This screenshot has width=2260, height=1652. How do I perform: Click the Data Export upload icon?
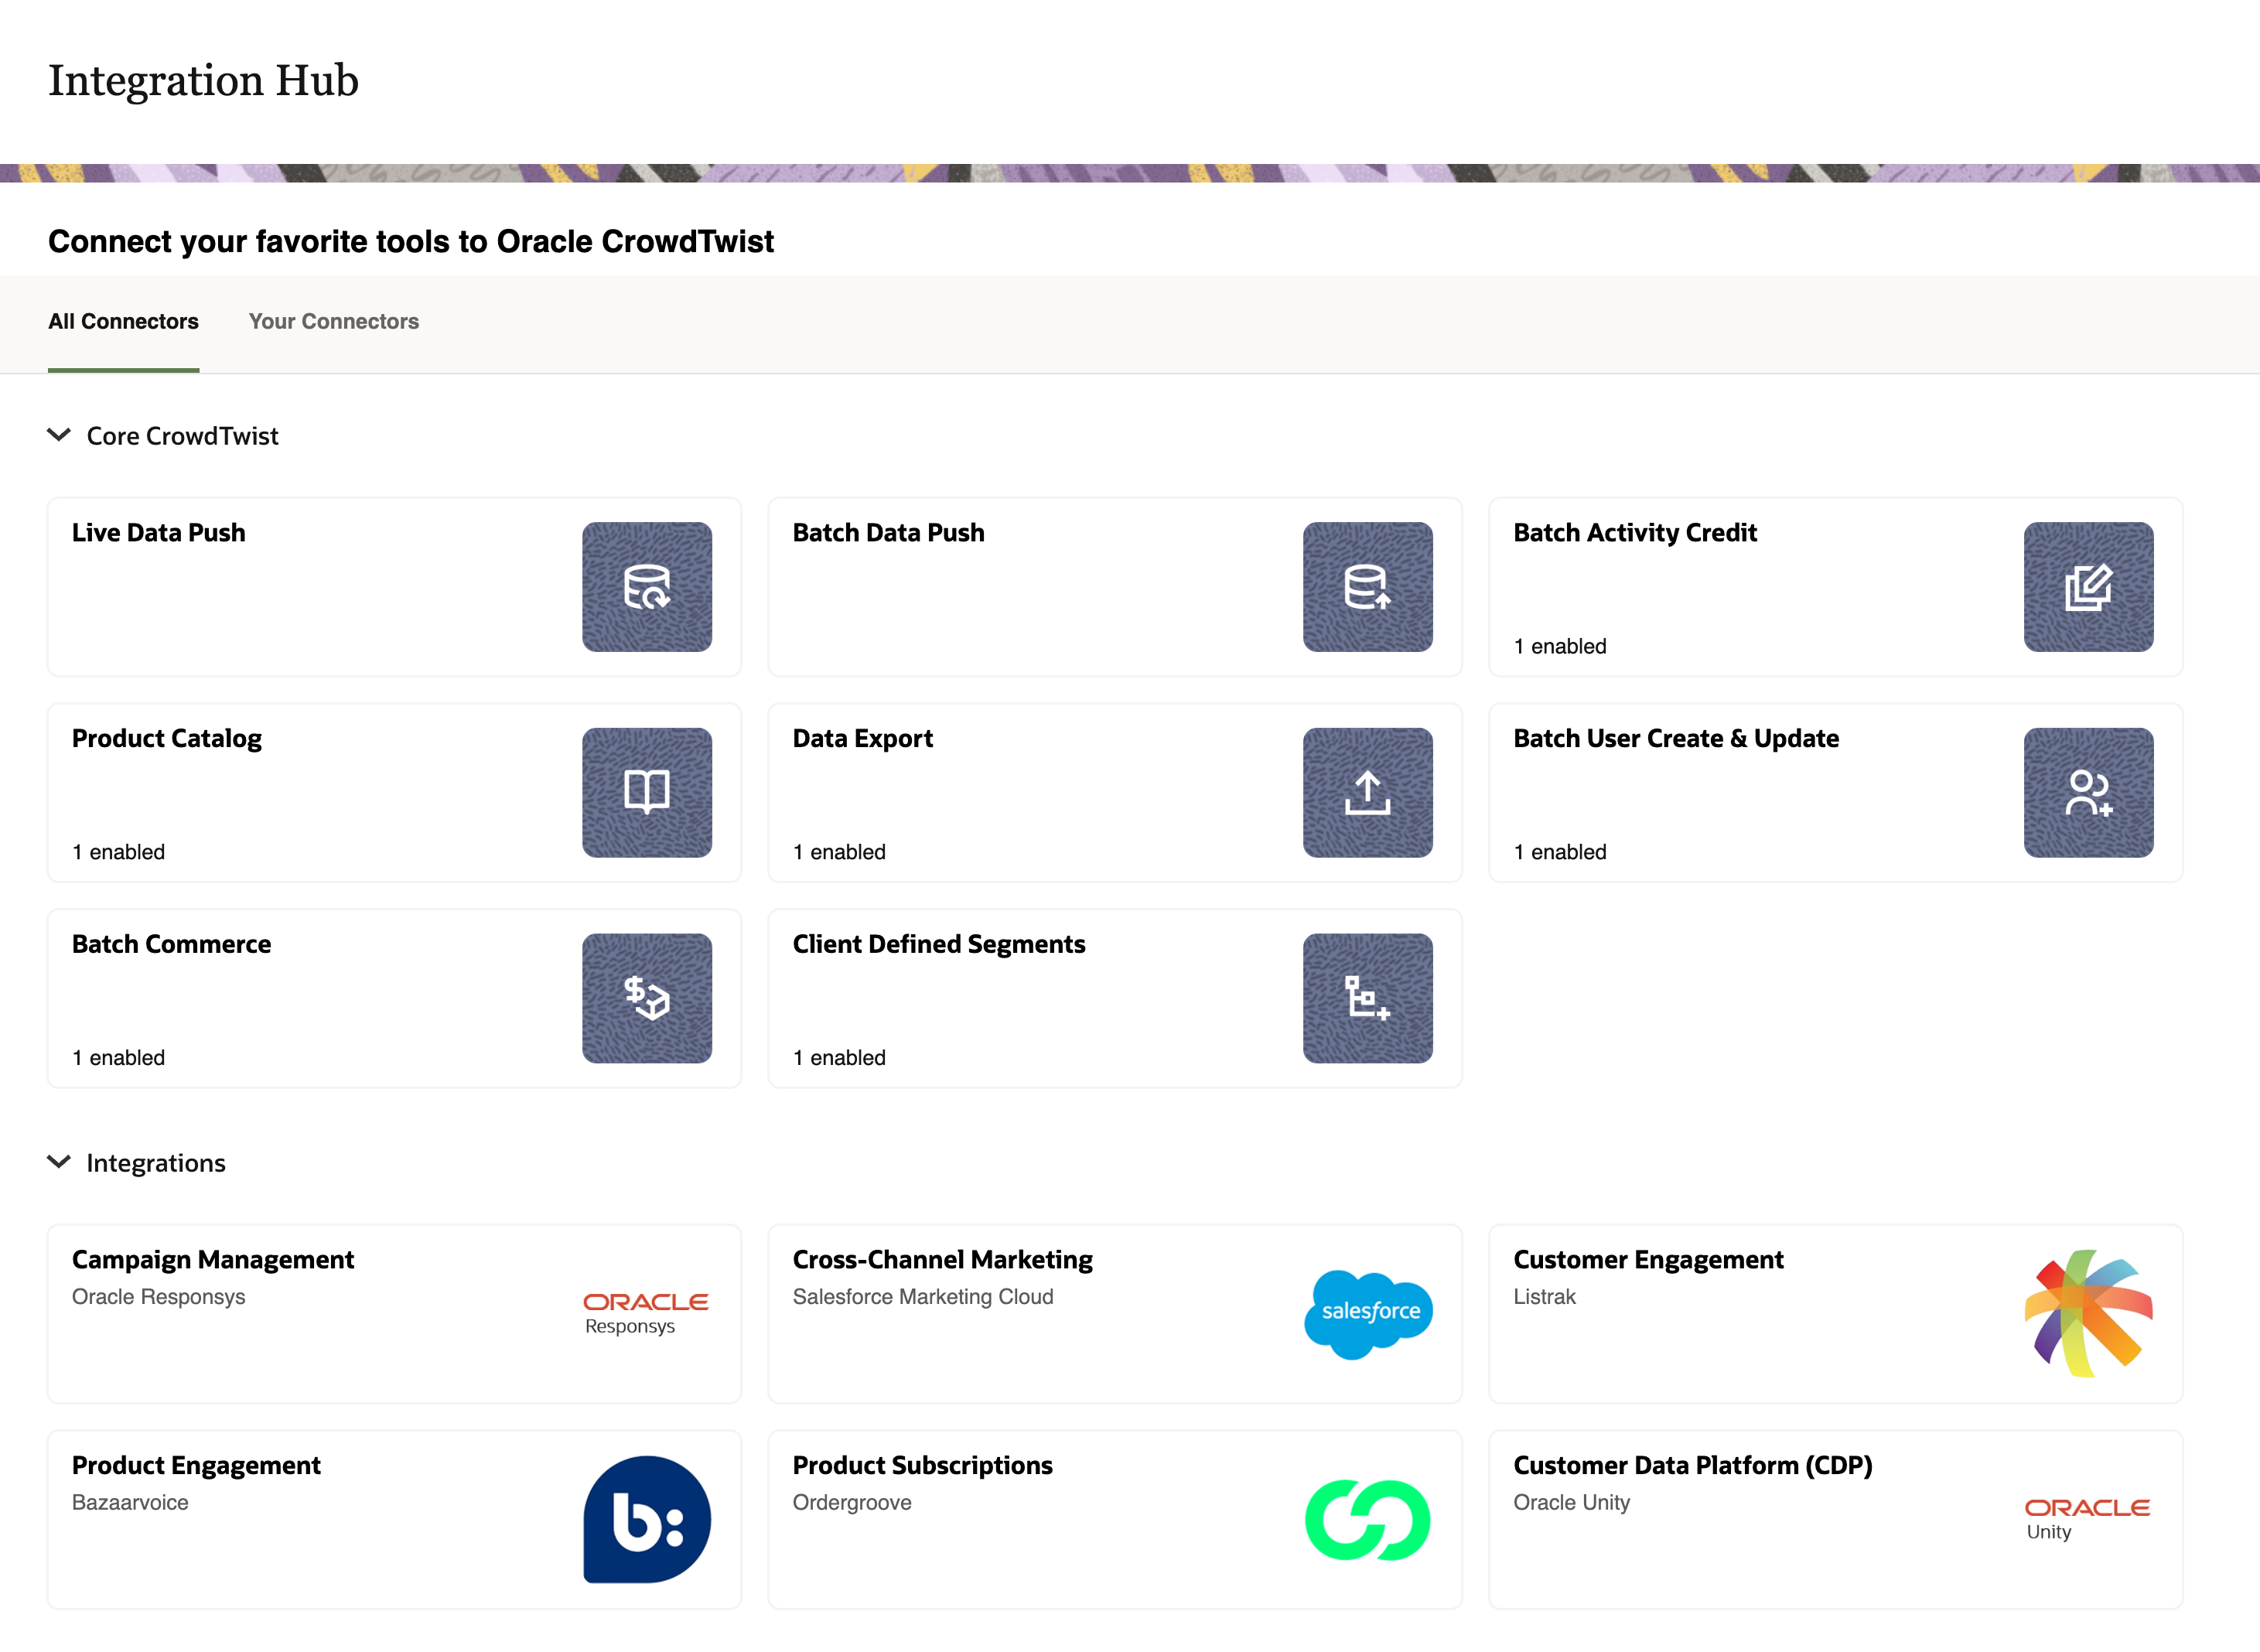click(1367, 792)
